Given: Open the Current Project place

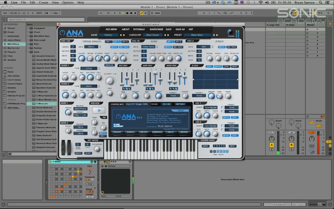Looking at the screenshot, I should [15, 84].
